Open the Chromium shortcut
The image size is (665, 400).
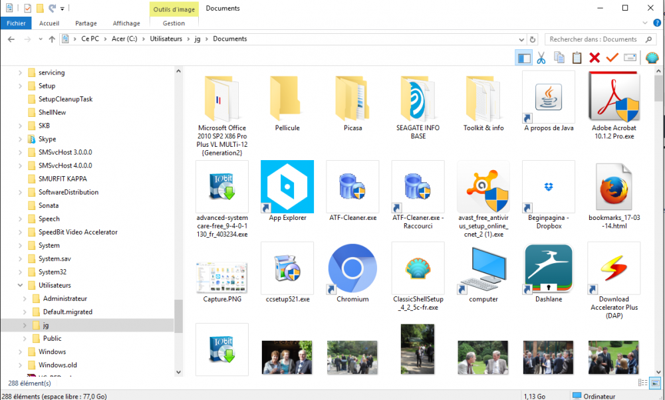pyautogui.click(x=352, y=269)
